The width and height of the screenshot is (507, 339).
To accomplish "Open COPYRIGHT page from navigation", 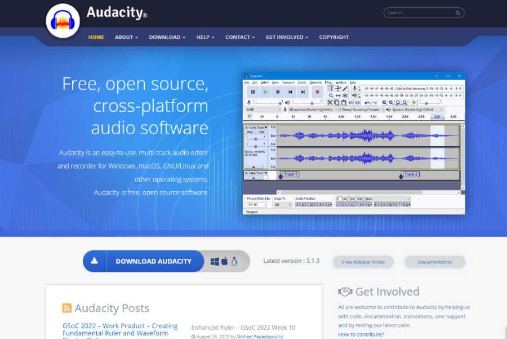I will click(333, 37).
